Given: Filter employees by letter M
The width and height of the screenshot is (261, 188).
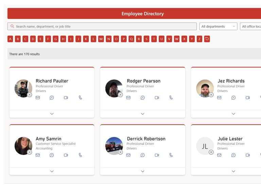Looking at the screenshot, I should pyautogui.click(x=101, y=39).
